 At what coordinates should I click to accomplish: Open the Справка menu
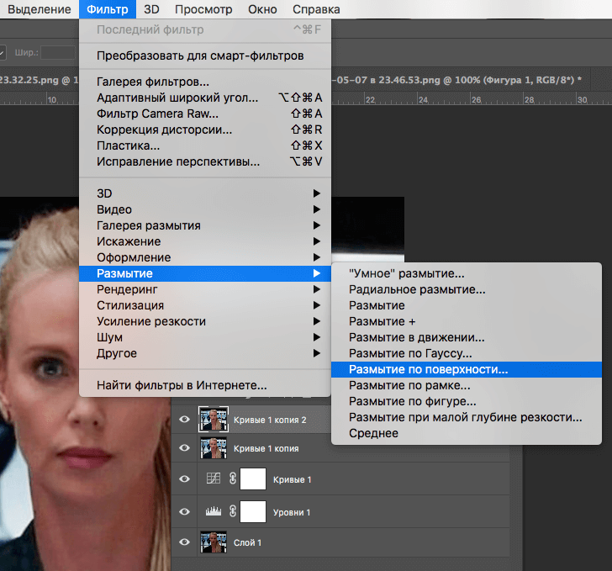[x=316, y=9]
